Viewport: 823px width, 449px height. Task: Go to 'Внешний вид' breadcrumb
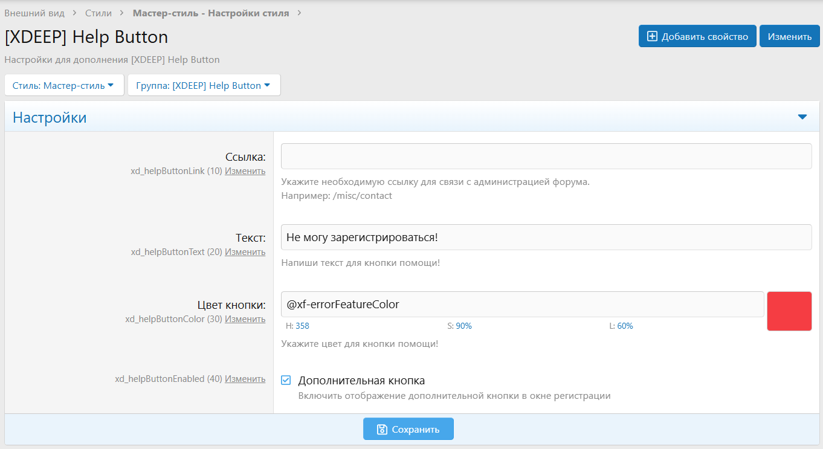tap(34, 13)
